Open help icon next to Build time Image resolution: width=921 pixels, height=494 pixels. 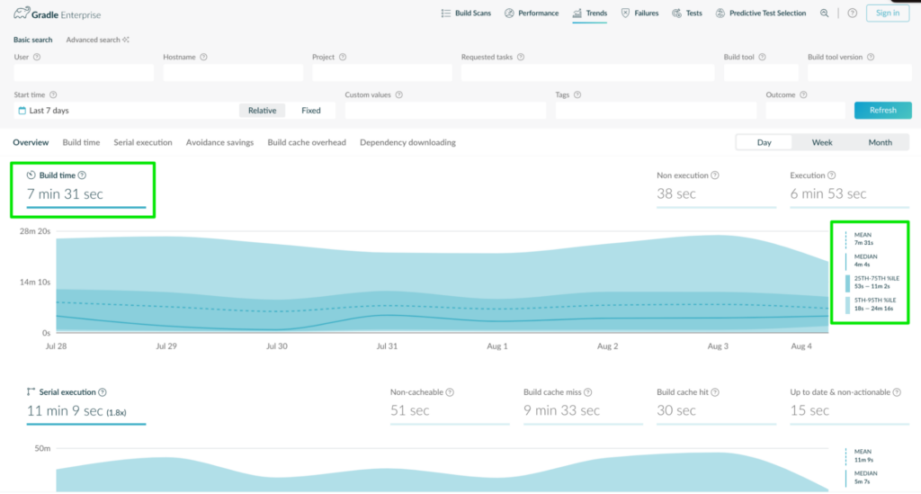[x=82, y=175]
